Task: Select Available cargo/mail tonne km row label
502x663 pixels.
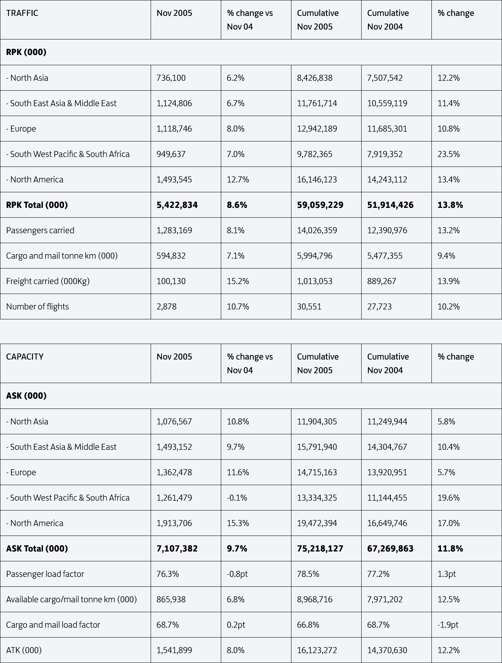Action: (76, 599)
